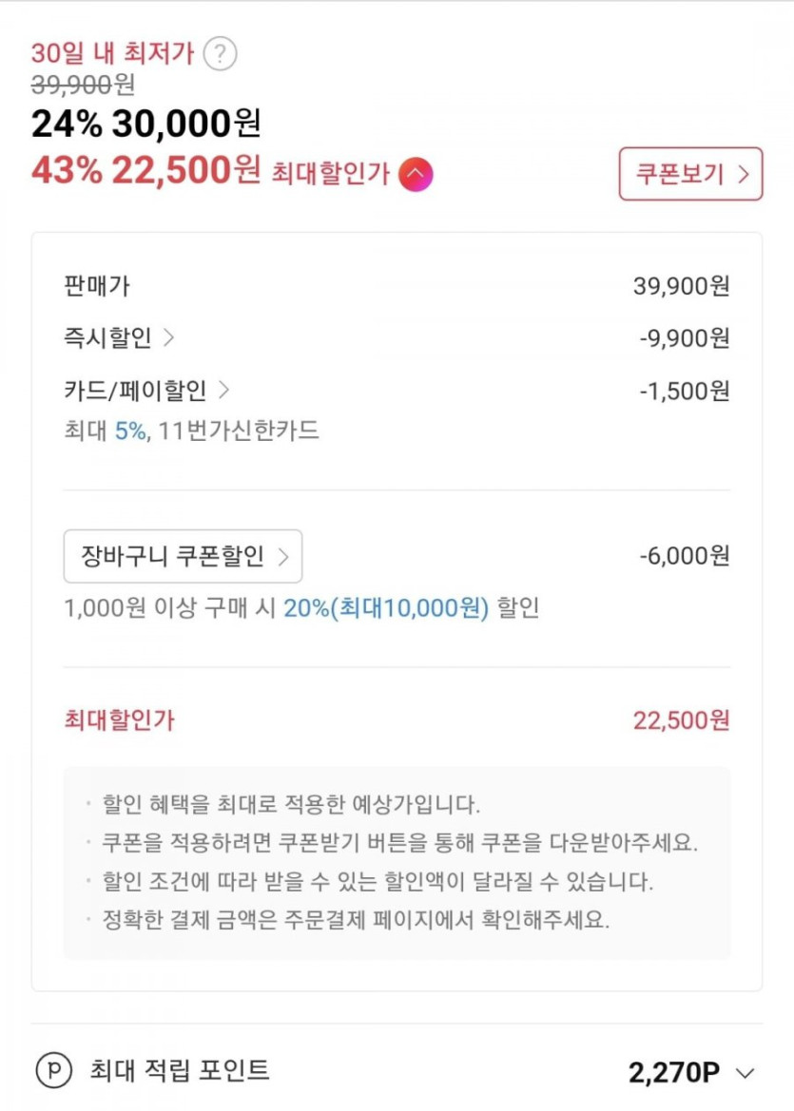The width and height of the screenshot is (794, 1111).
Task: Collapse the 최대할인가 details with the red circle arrow
Action: [x=416, y=174]
